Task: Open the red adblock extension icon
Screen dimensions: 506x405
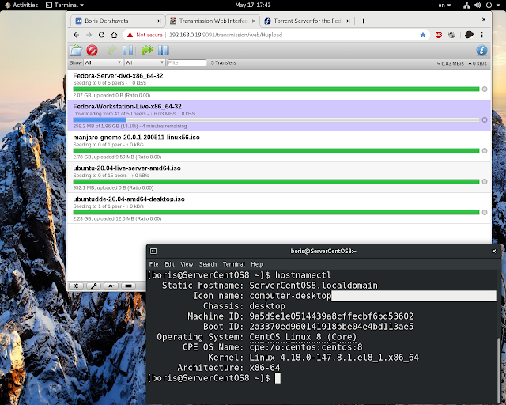Action: (439, 35)
